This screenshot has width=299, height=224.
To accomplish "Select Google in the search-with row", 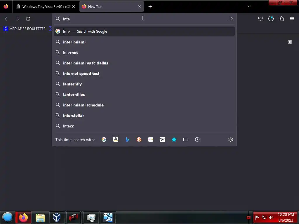I will [x=104, y=139].
